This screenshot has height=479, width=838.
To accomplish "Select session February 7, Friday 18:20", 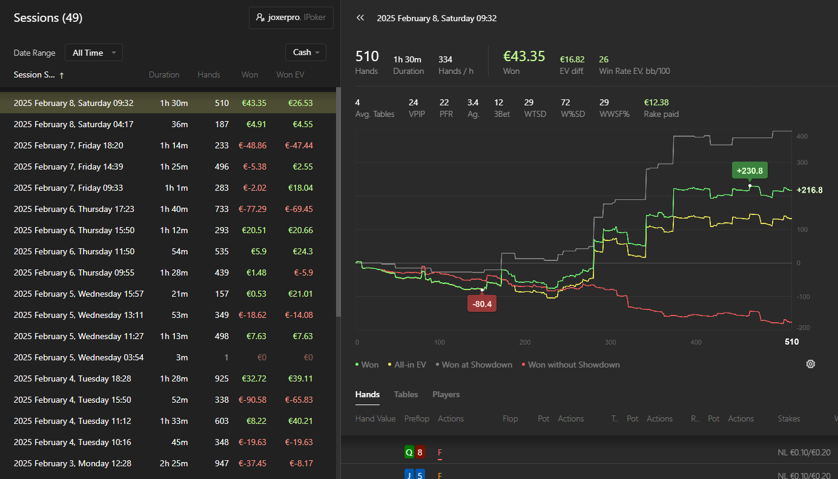I will point(168,145).
